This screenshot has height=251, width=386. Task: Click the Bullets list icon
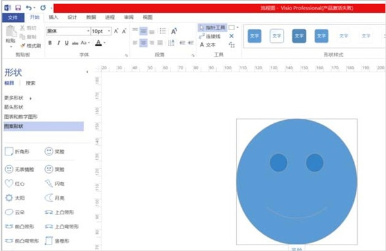pyautogui.click(x=163, y=31)
